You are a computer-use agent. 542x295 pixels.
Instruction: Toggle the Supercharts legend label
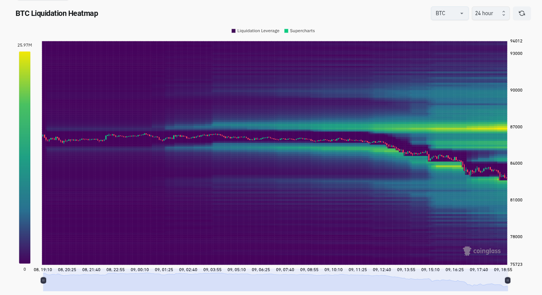coord(302,31)
